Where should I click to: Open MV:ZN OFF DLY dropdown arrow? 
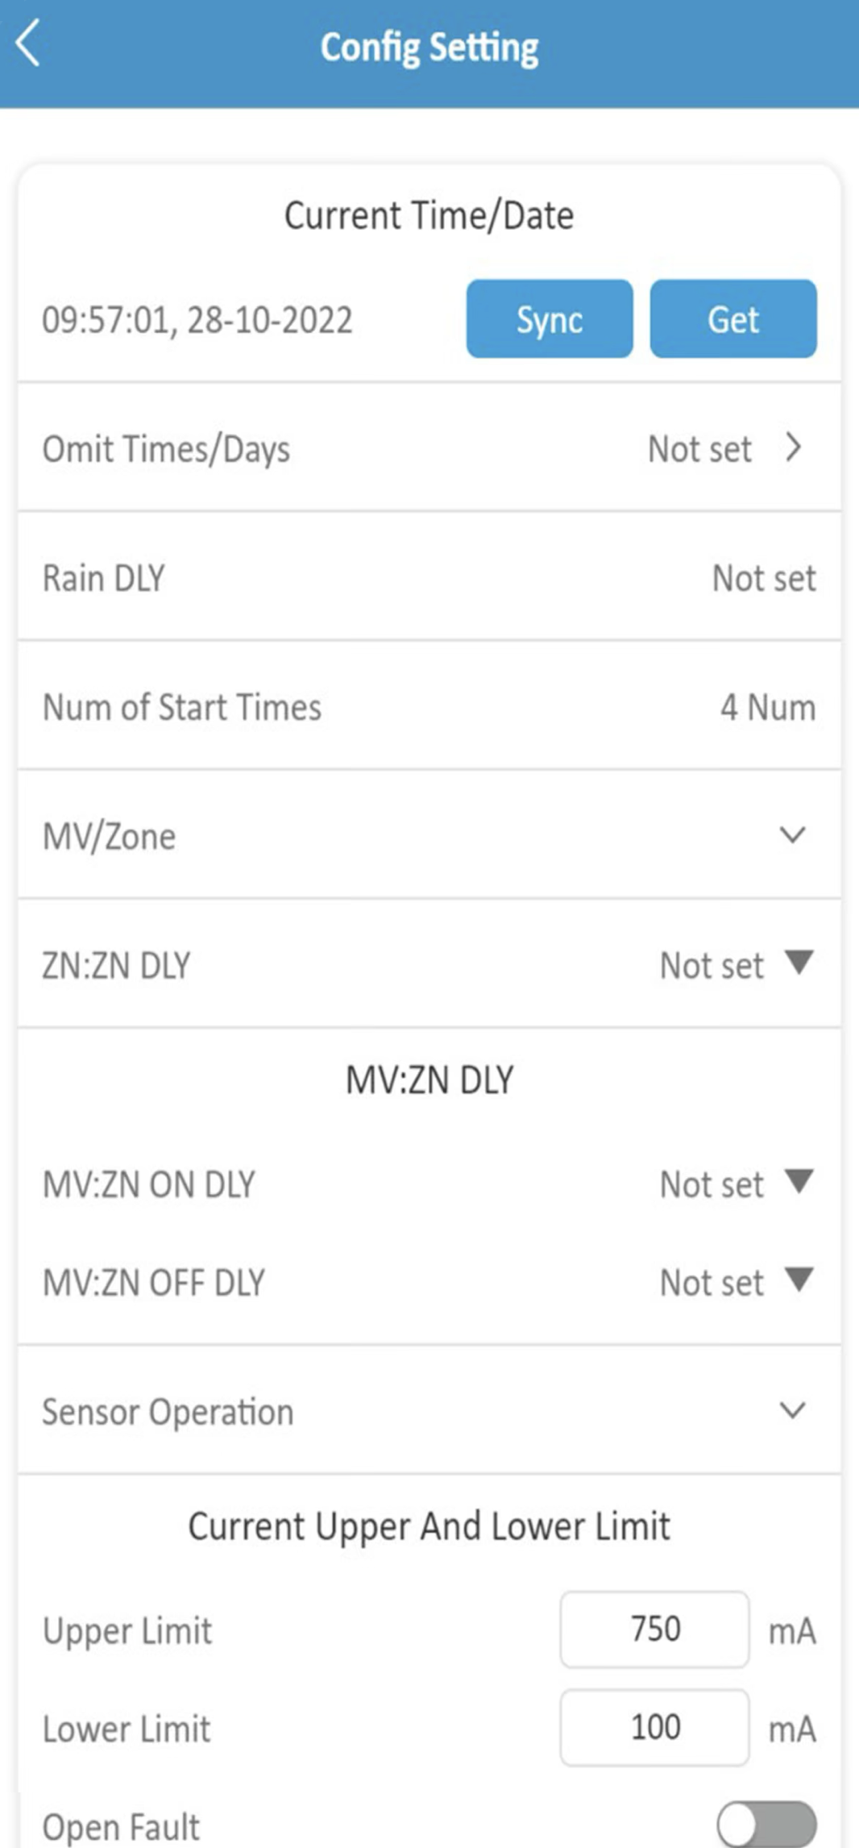pyautogui.click(x=799, y=1280)
